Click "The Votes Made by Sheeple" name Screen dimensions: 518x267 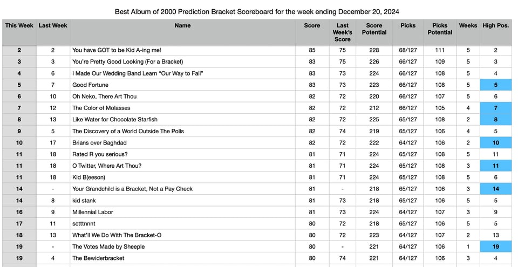click(x=108, y=247)
